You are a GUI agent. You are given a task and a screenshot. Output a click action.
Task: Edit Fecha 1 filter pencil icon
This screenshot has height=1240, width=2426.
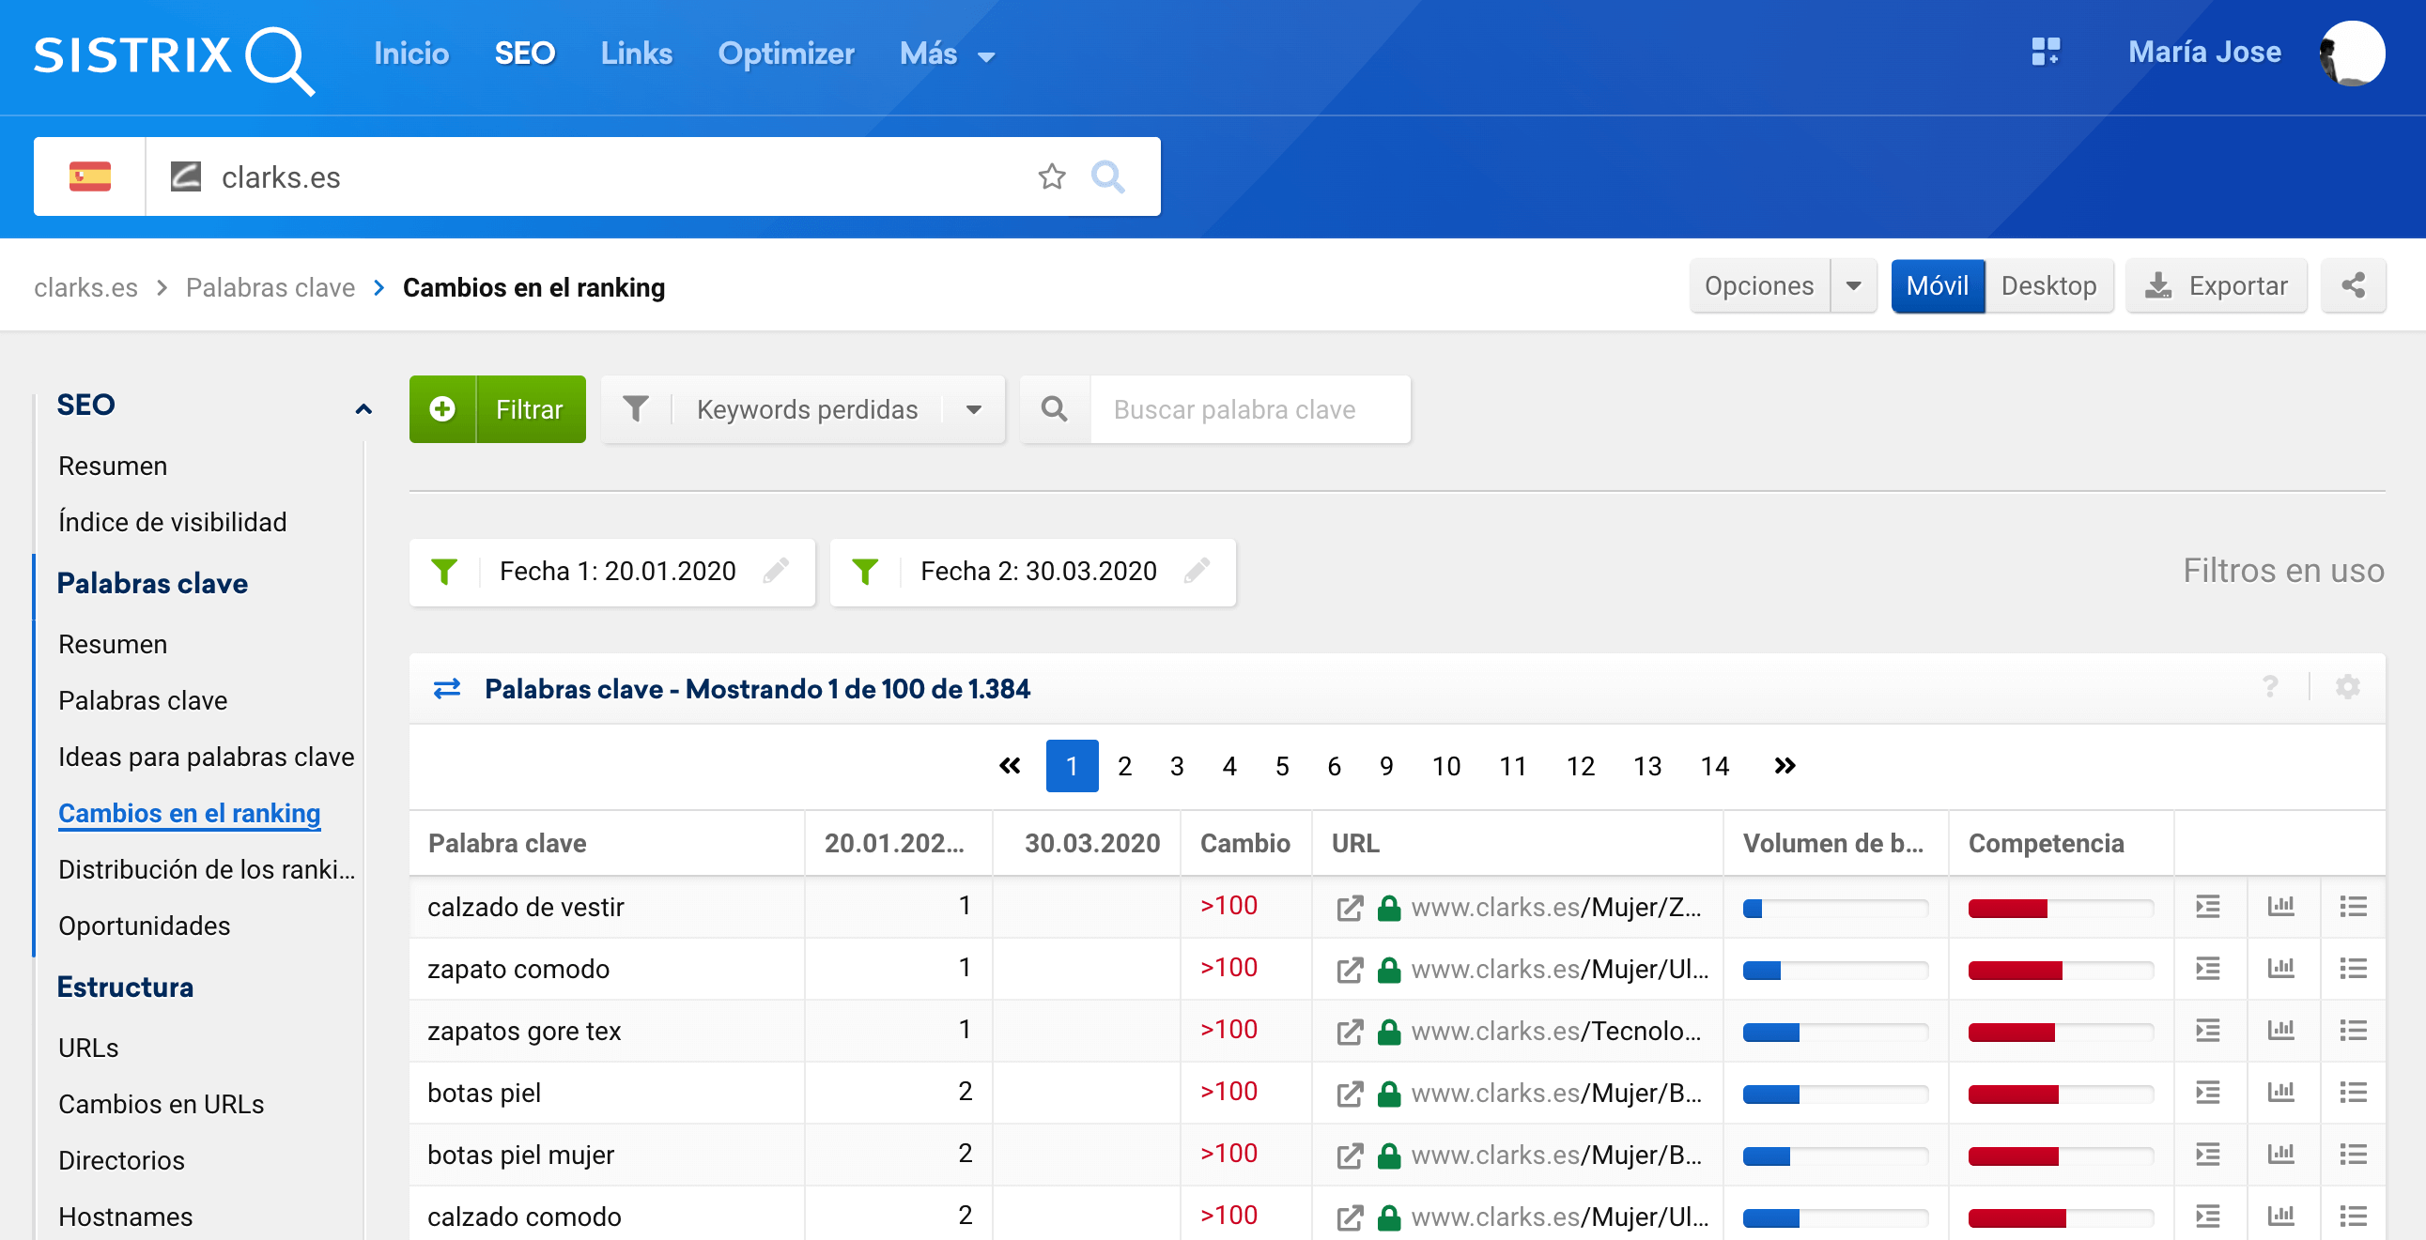pos(776,571)
